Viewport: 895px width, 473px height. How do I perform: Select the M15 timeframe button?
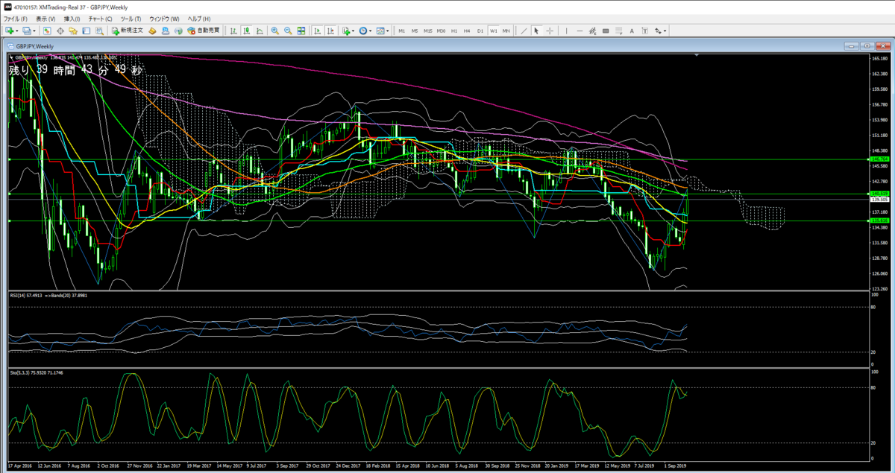(428, 31)
